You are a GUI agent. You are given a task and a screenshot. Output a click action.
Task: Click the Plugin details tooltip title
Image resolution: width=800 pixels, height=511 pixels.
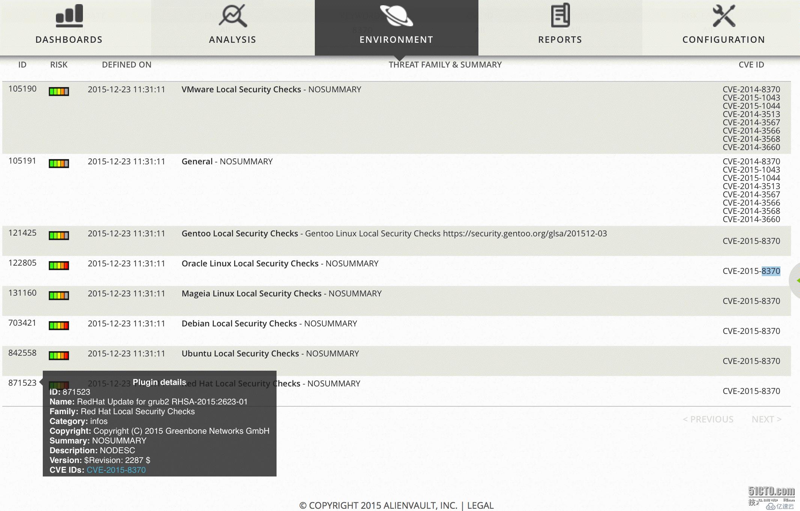[x=159, y=382]
